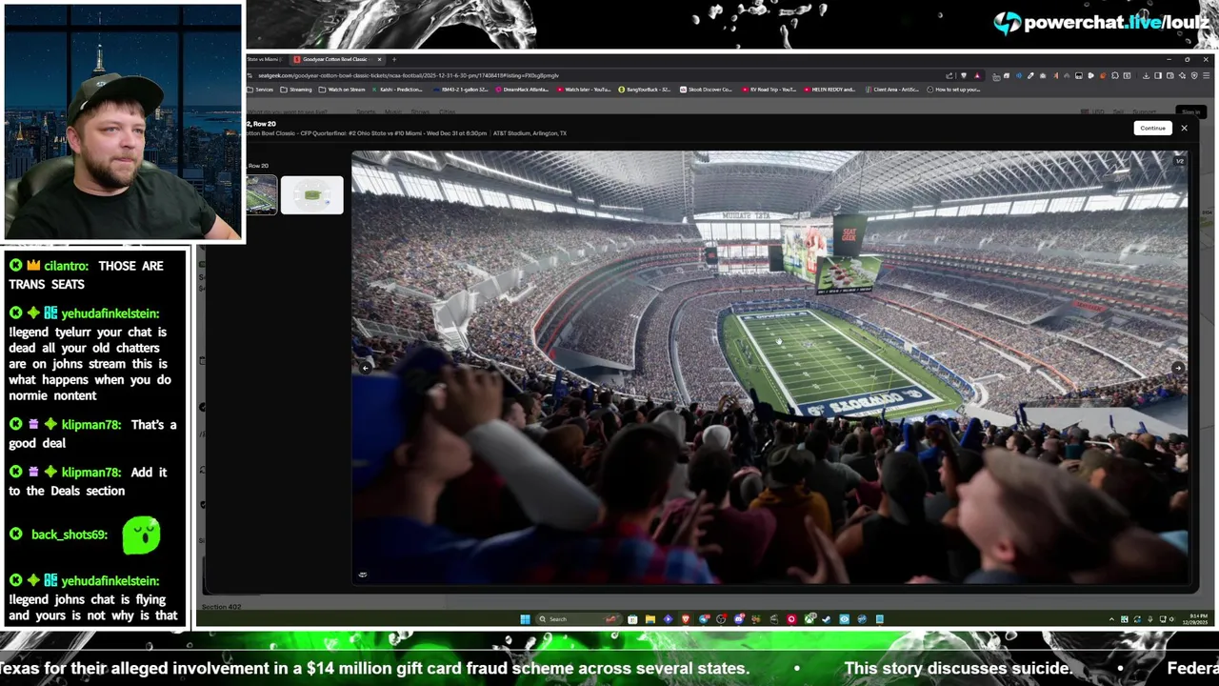Viewport: 1219px width, 686px height.
Task: Click the Continue button in the seat view overlay
Action: (1152, 128)
